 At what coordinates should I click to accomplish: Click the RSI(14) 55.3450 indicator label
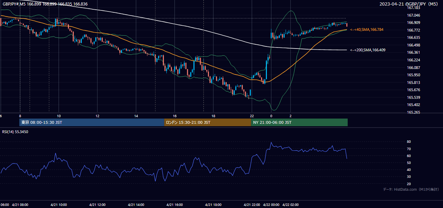[x=15, y=132]
